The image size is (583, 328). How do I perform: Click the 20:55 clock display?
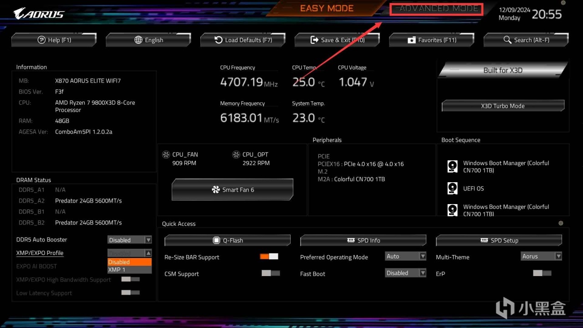point(547,14)
